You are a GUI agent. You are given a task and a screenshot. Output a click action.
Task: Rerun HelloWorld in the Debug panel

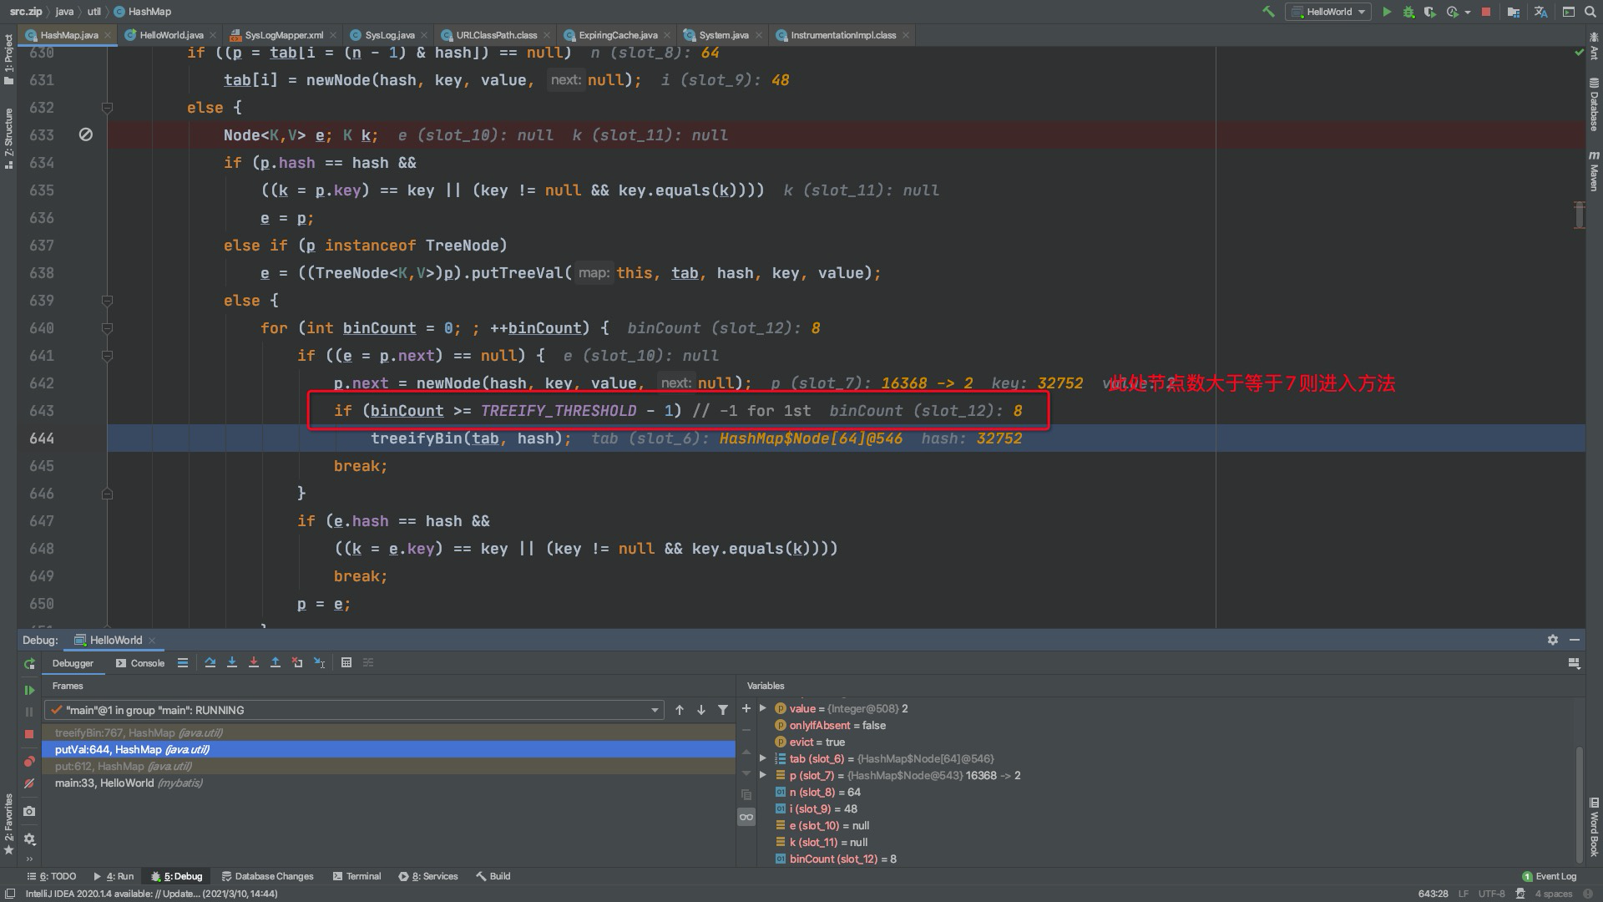pos(29,663)
